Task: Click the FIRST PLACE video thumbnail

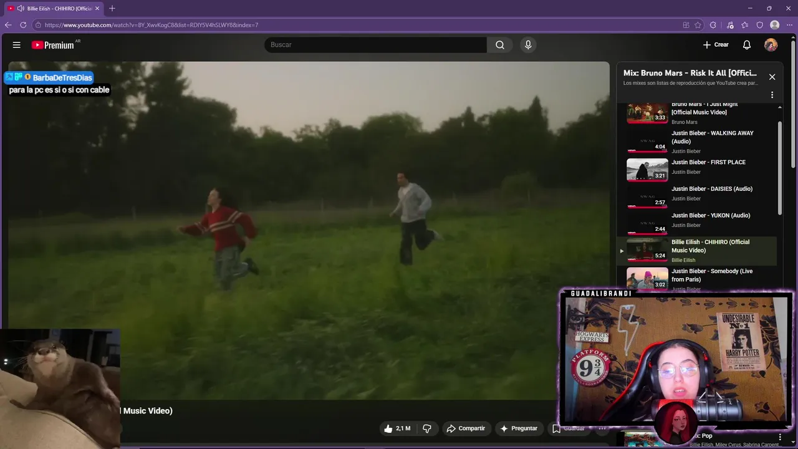Action: (x=647, y=169)
